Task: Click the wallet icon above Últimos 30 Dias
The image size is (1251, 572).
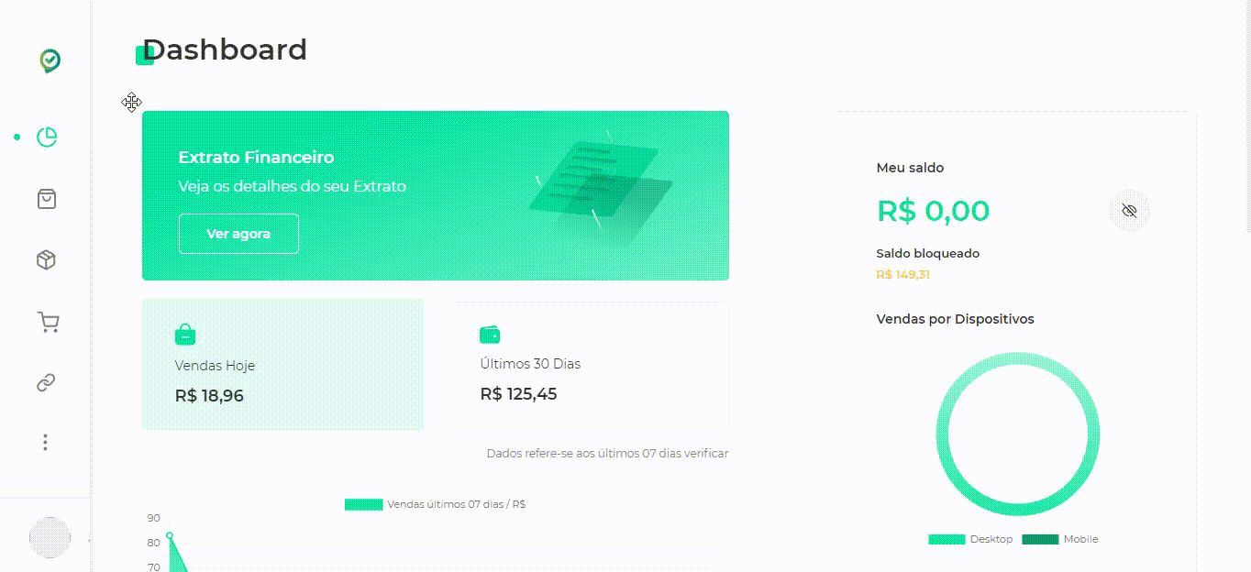Action: click(490, 335)
